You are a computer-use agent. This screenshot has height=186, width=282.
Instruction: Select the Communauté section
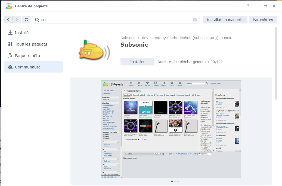[x=33, y=67]
